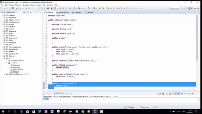This screenshot has width=202, height=114.
Task: Click the Save toolbar icon
Action: (7, 8)
